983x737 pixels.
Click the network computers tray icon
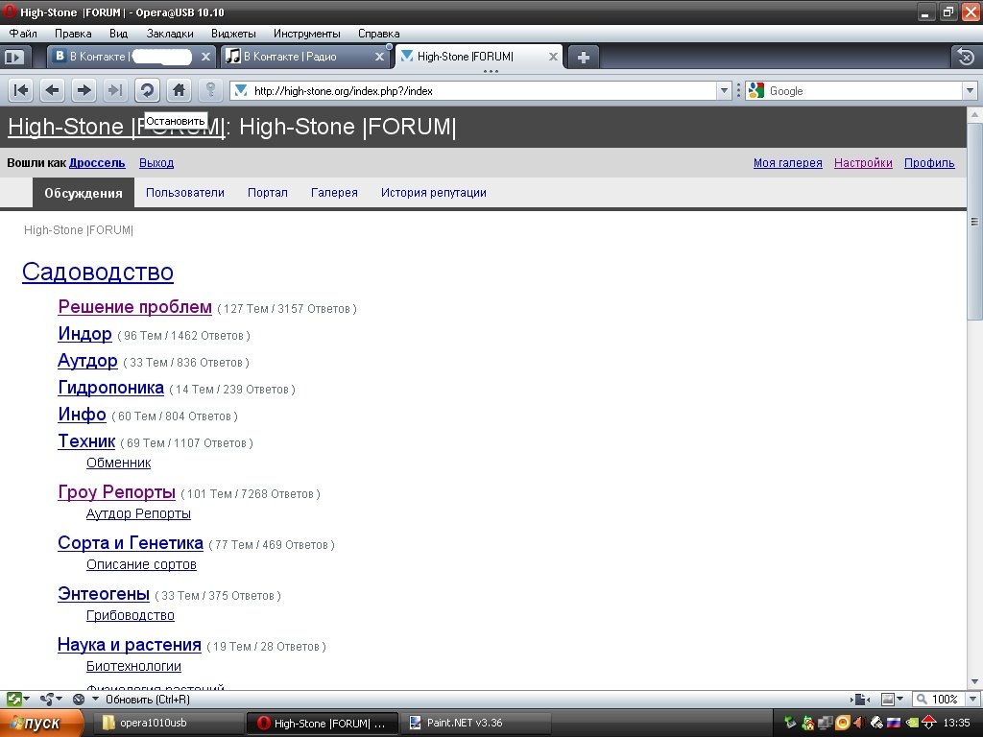(826, 723)
